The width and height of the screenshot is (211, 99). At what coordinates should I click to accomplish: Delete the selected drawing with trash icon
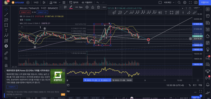[98, 7]
